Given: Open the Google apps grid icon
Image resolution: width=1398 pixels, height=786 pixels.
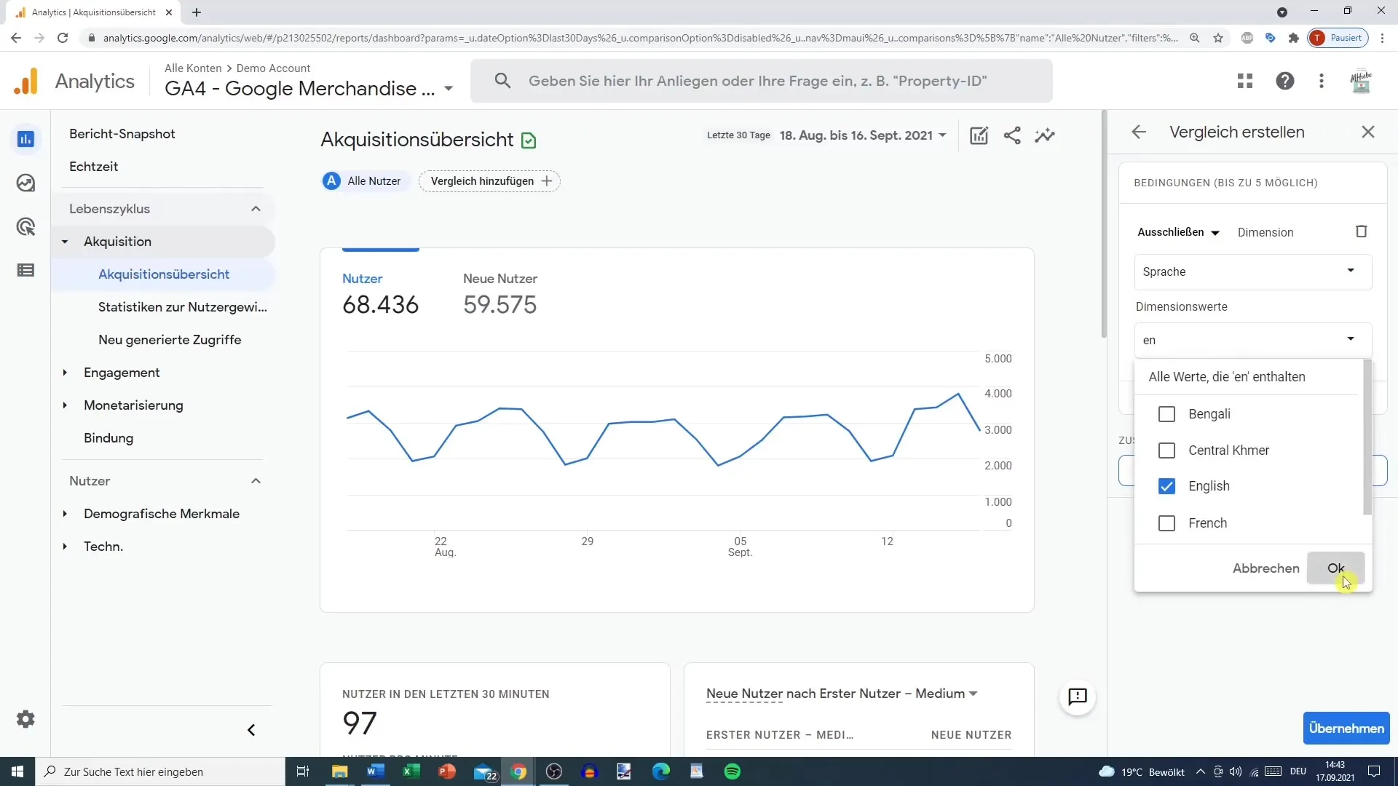Looking at the screenshot, I should [x=1244, y=81].
